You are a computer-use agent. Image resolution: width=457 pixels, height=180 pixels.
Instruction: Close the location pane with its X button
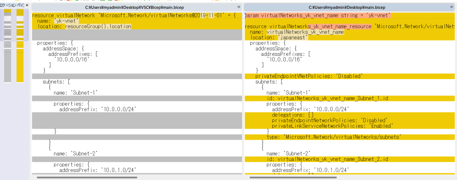click(x=27, y=5)
